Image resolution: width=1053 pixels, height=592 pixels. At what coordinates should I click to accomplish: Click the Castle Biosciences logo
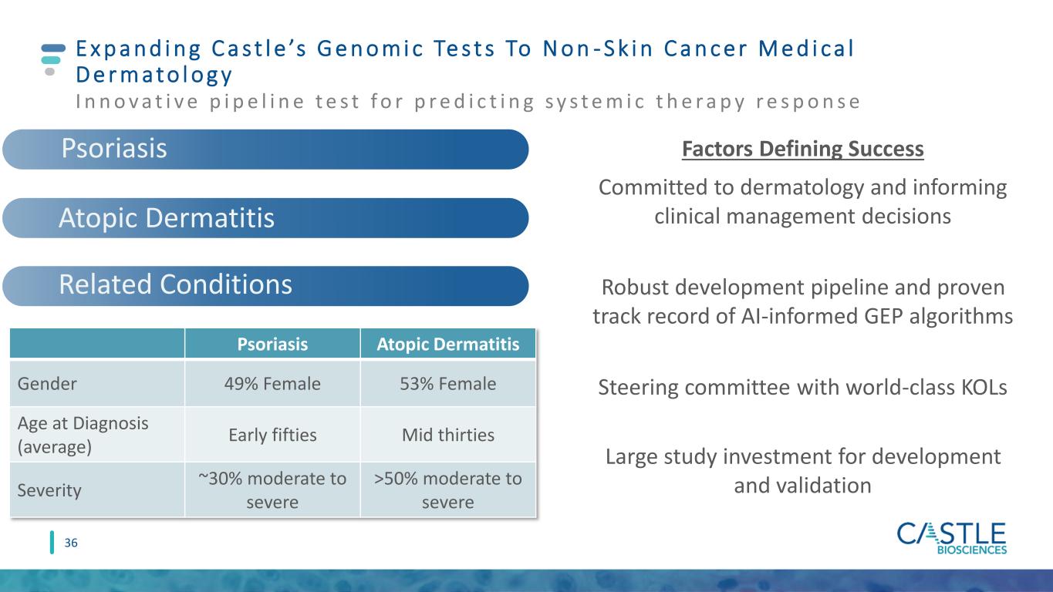[952, 538]
